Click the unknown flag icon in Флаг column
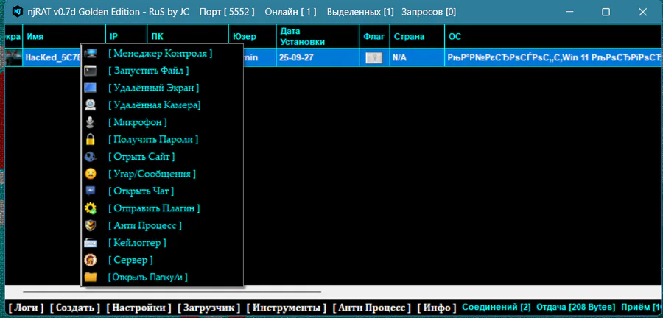 [374, 57]
